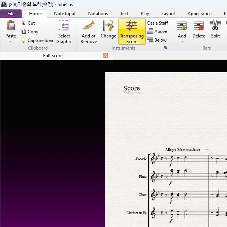Click the Select Graphic icon
The width and height of the screenshot is (227, 227).
(64, 26)
